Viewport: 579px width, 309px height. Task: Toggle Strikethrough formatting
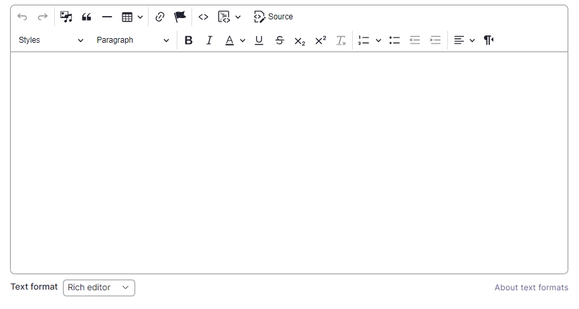click(280, 40)
